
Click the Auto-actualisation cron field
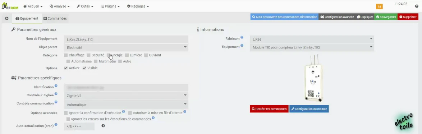(79, 126)
